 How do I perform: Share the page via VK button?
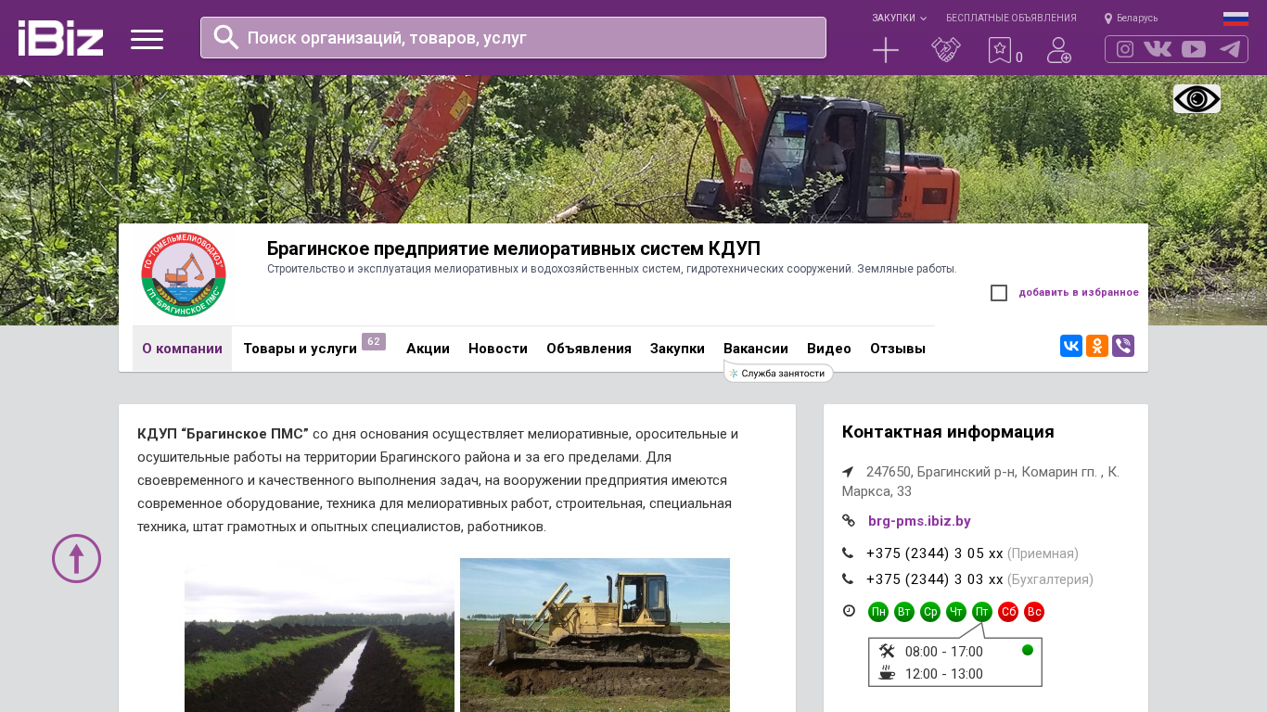(1071, 346)
